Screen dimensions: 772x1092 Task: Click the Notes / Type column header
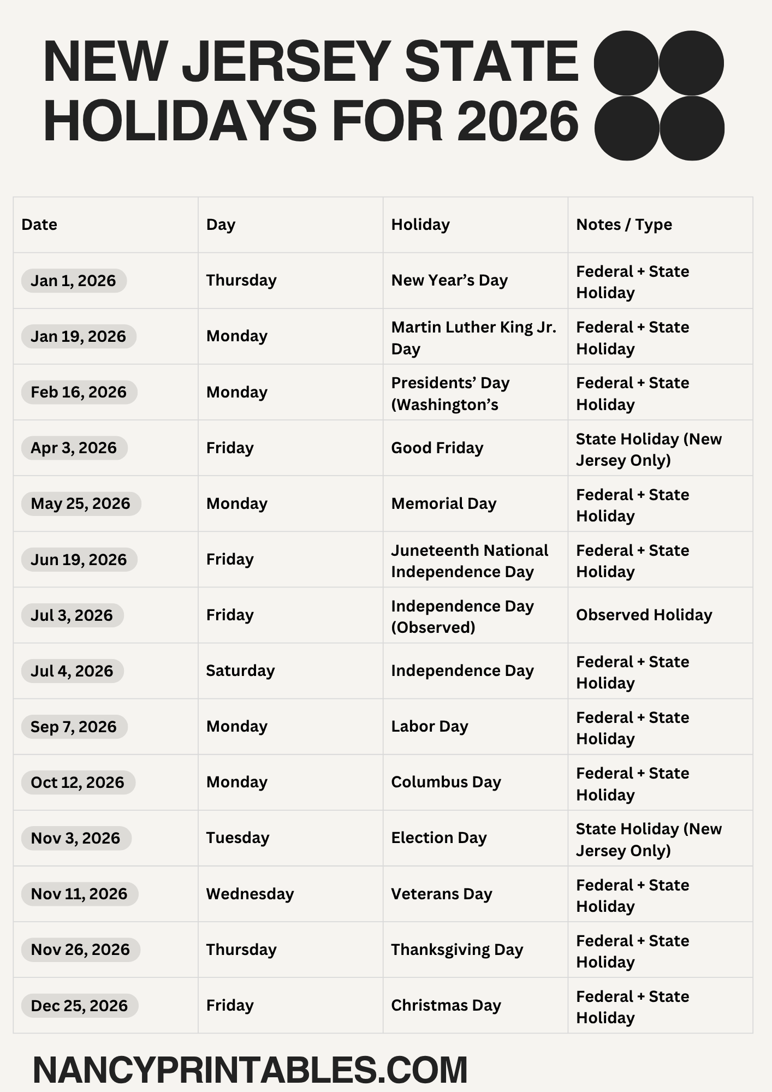tap(623, 224)
